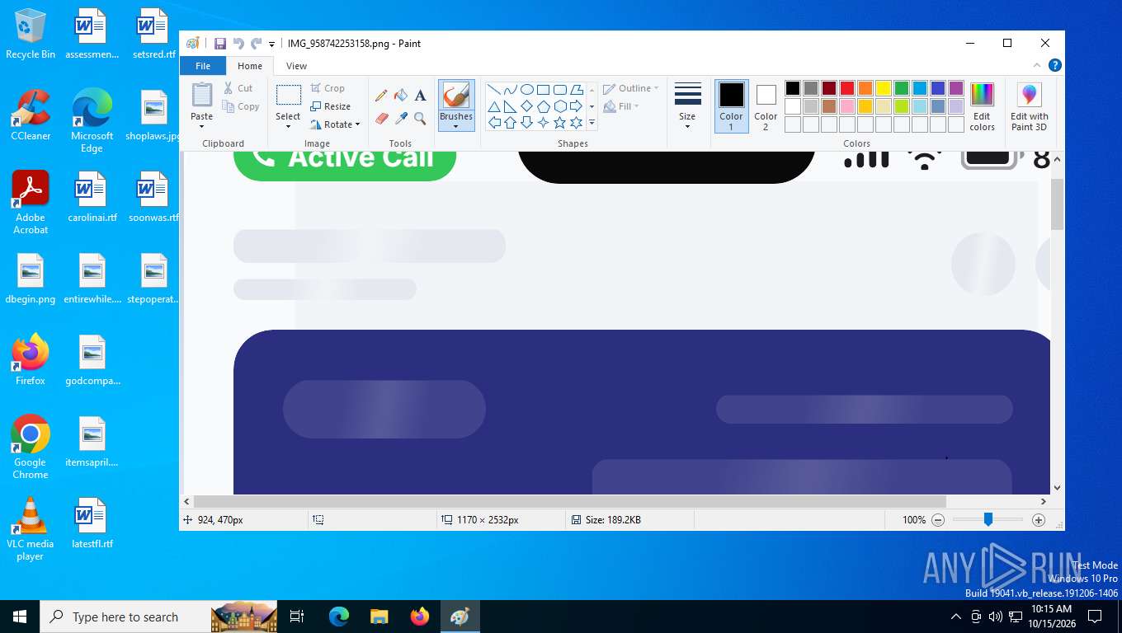This screenshot has height=633, width=1122.
Task: Click the Zoom out minus button
Action: point(938,520)
